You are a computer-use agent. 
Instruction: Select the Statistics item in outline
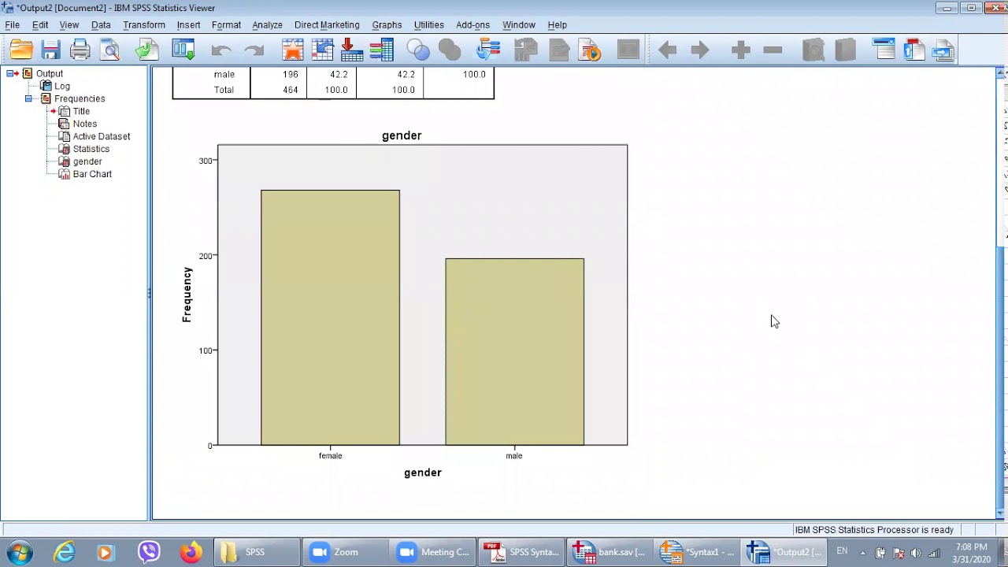91,149
